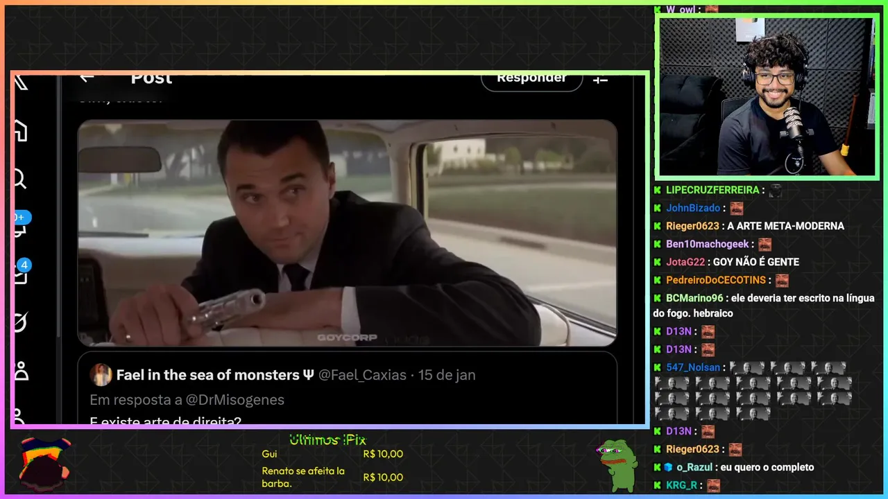Viewport: 888px width, 499px height.
Task: Click donor name Gui
Action: 269,454
